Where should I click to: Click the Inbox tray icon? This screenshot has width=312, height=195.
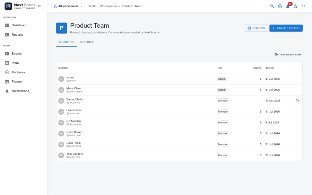[x=7, y=63]
